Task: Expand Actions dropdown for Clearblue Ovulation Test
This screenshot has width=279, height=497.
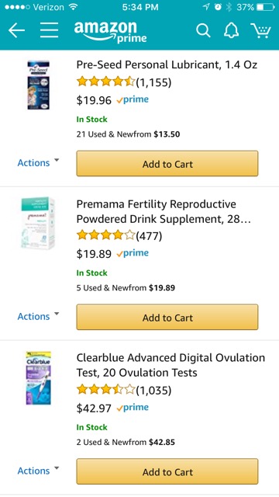Action: point(38,471)
